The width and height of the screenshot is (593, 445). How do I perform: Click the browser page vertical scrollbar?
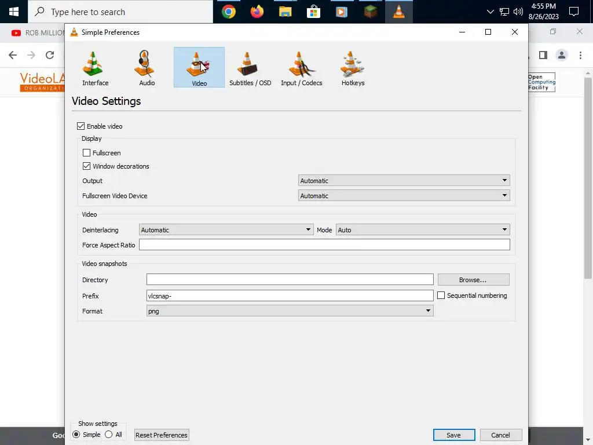tap(588, 178)
